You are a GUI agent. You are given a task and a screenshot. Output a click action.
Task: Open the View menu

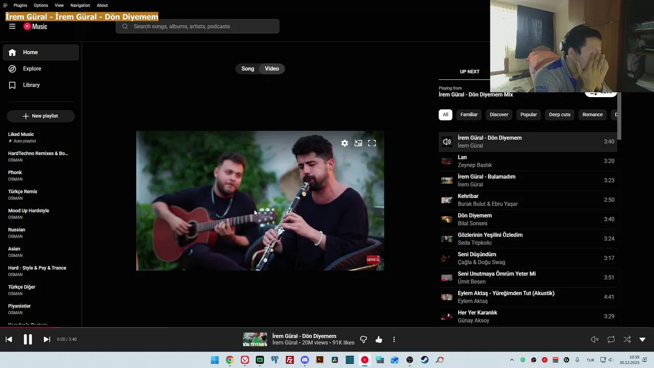[59, 5]
